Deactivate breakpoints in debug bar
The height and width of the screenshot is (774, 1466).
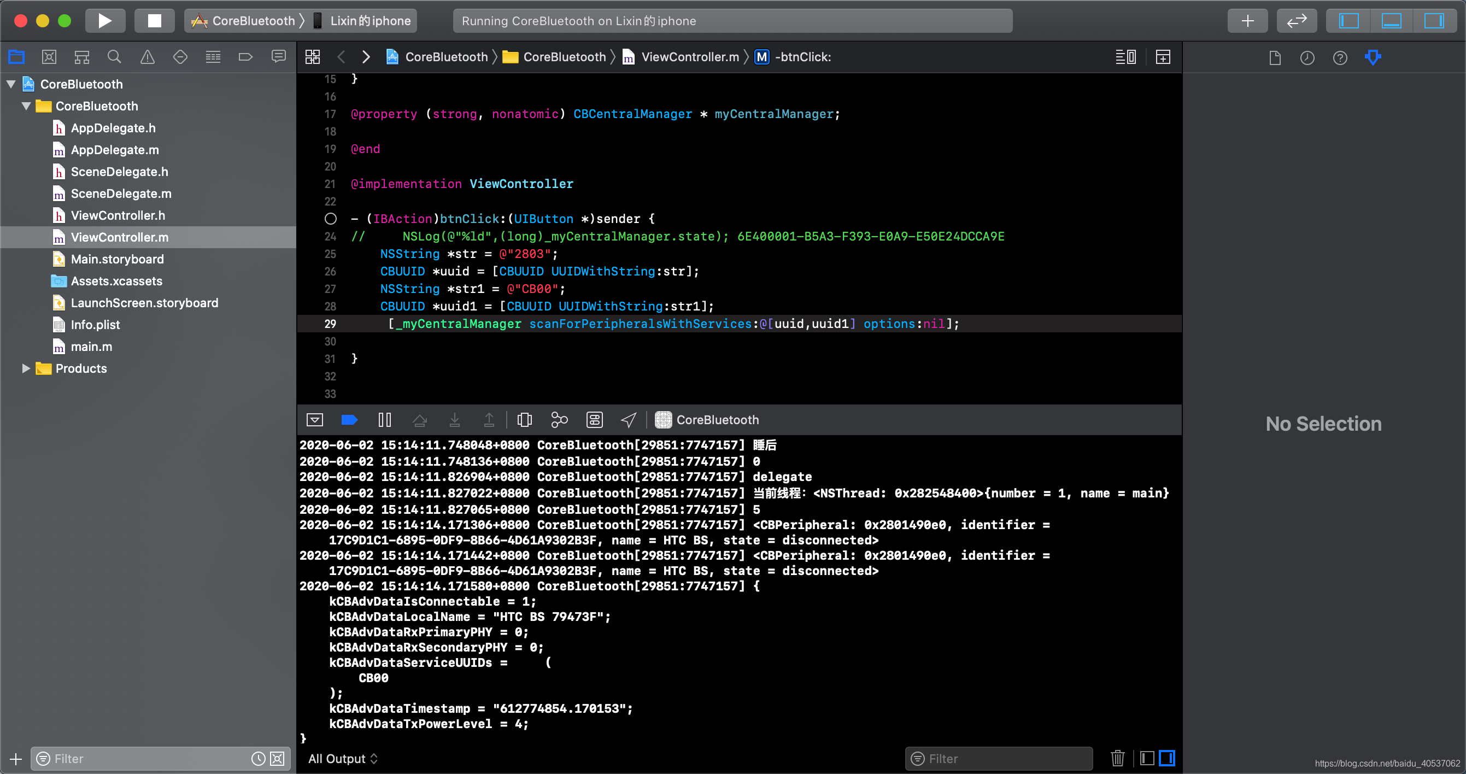pos(349,420)
